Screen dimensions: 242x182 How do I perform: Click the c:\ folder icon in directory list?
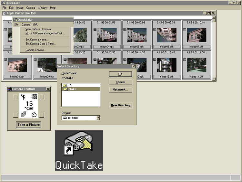click(x=65, y=85)
